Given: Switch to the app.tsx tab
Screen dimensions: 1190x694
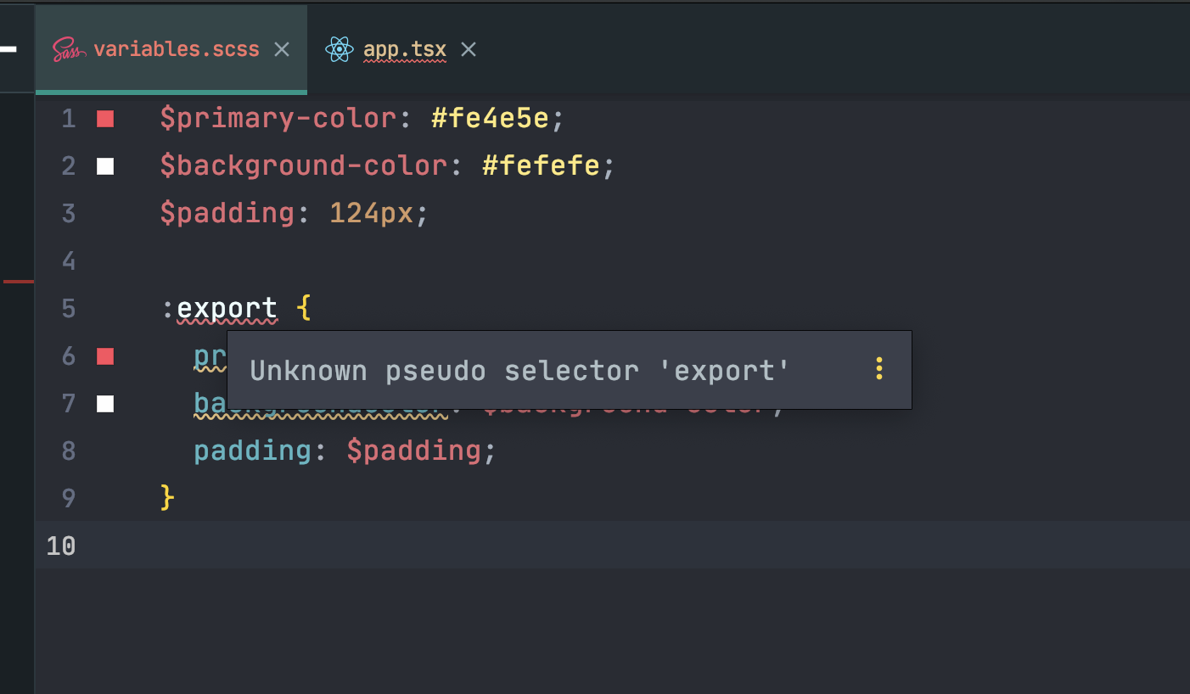Looking at the screenshot, I should pyautogui.click(x=403, y=49).
